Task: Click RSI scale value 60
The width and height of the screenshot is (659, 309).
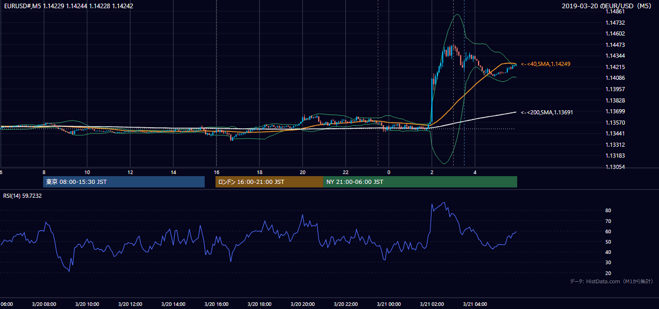Action: (608, 231)
